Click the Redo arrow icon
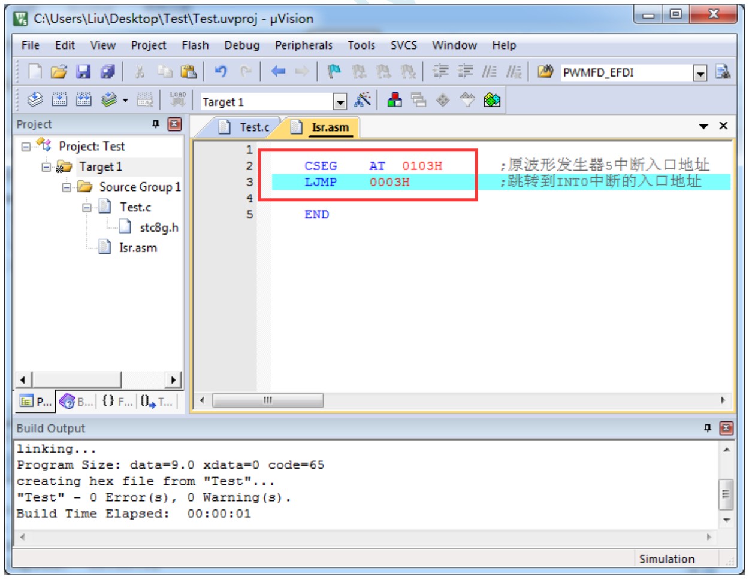The width and height of the screenshot is (749, 580). 246,72
